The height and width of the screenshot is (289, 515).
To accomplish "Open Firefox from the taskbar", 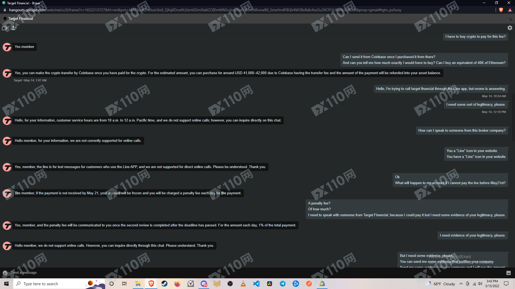I will coord(177,284).
